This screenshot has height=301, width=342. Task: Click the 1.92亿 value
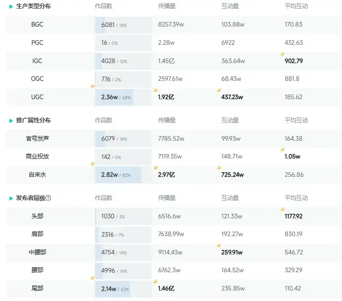166,97
